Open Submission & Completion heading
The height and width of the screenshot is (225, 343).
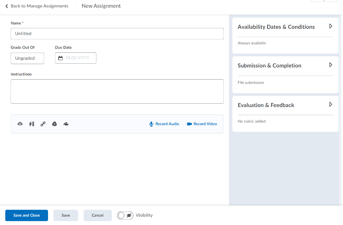270,66
